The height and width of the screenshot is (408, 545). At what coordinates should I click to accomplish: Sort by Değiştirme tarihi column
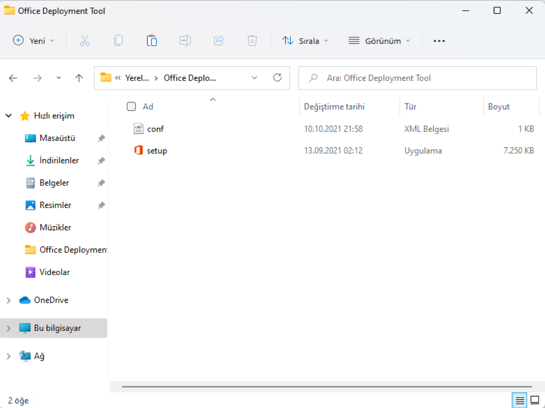pos(334,106)
